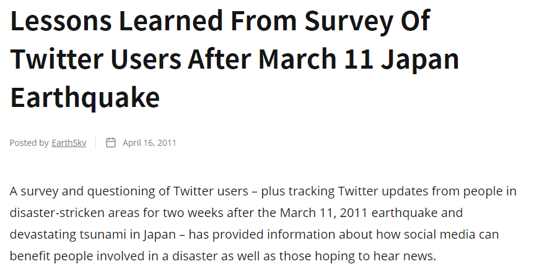Click the headline word "Earthquake"
This screenshot has width=547, height=277.
click(85, 97)
